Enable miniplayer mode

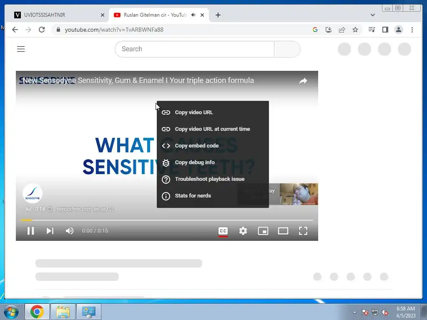pyautogui.click(x=263, y=231)
